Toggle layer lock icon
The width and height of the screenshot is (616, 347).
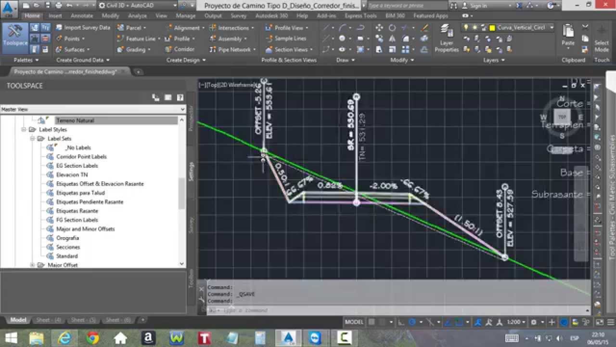483,27
